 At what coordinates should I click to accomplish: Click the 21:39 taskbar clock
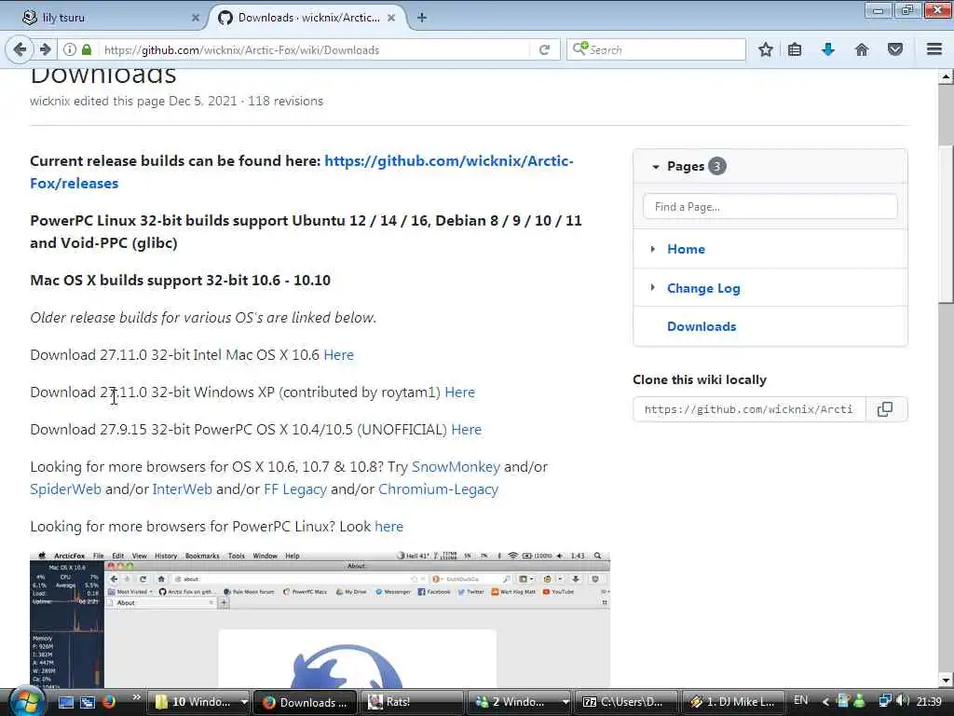(929, 701)
